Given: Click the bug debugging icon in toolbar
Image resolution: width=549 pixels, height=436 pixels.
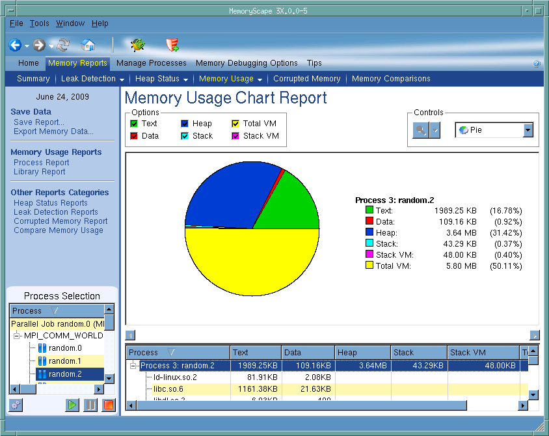Looking at the screenshot, I should coord(137,45).
